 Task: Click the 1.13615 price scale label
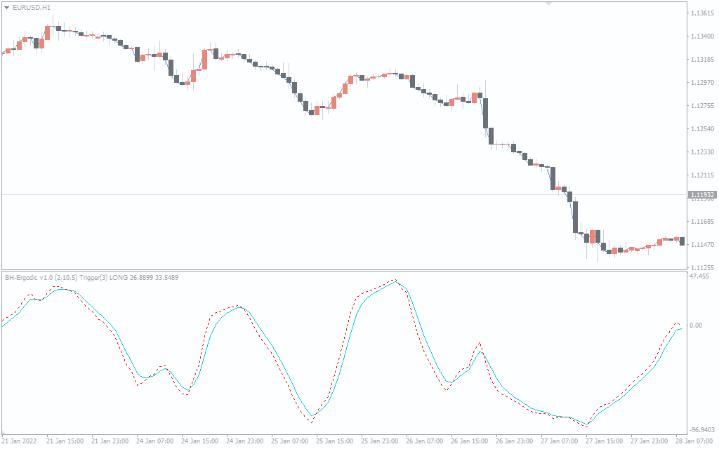(702, 13)
